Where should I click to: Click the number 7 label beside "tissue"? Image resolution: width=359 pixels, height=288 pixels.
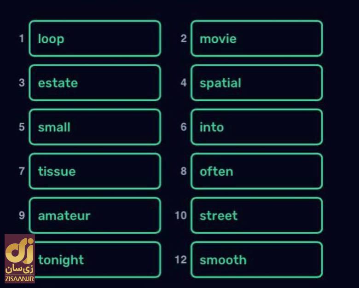tap(21, 171)
